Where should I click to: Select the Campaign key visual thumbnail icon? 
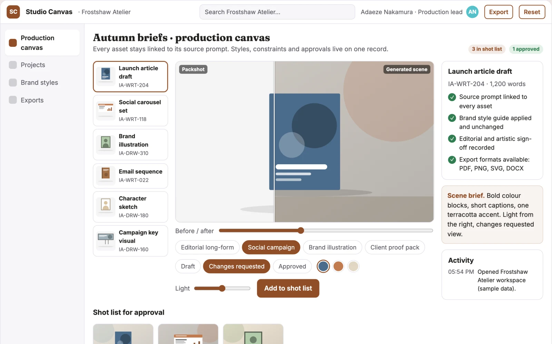pyautogui.click(x=106, y=241)
